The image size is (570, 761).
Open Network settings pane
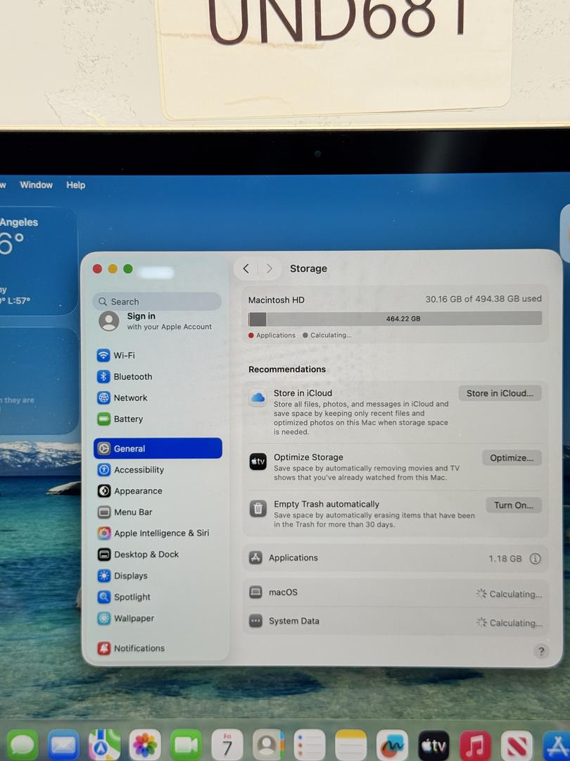tap(130, 397)
